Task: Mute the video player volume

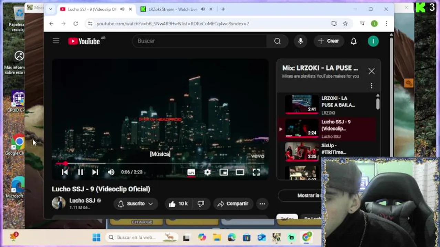Action: coord(111,172)
